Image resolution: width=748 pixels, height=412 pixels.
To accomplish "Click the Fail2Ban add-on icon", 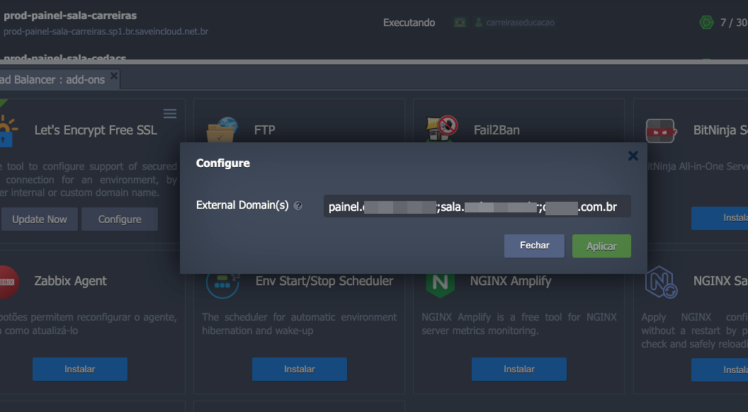I will pos(441,130).
